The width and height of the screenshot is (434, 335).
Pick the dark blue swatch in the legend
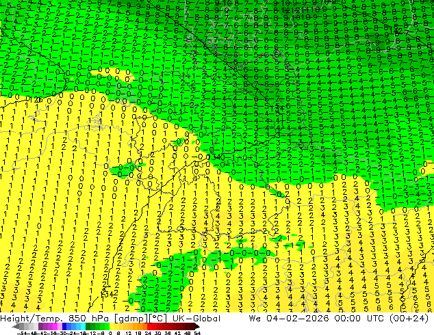64,327
